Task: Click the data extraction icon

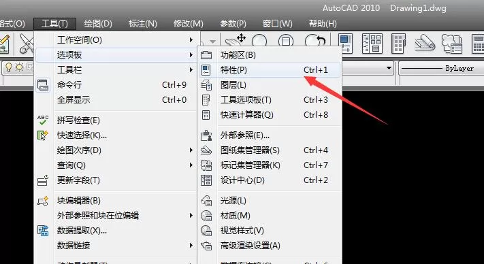Action: (43, 231)
